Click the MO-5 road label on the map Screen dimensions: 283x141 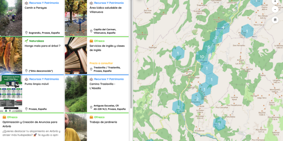click(x=254, y=37)
